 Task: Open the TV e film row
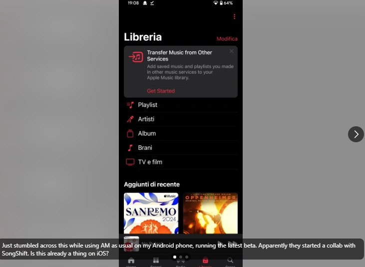[181, 162]
